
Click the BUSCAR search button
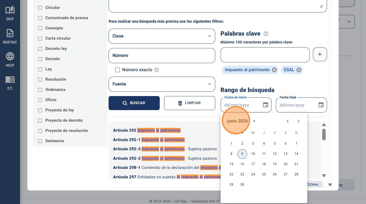click(134, 103)
